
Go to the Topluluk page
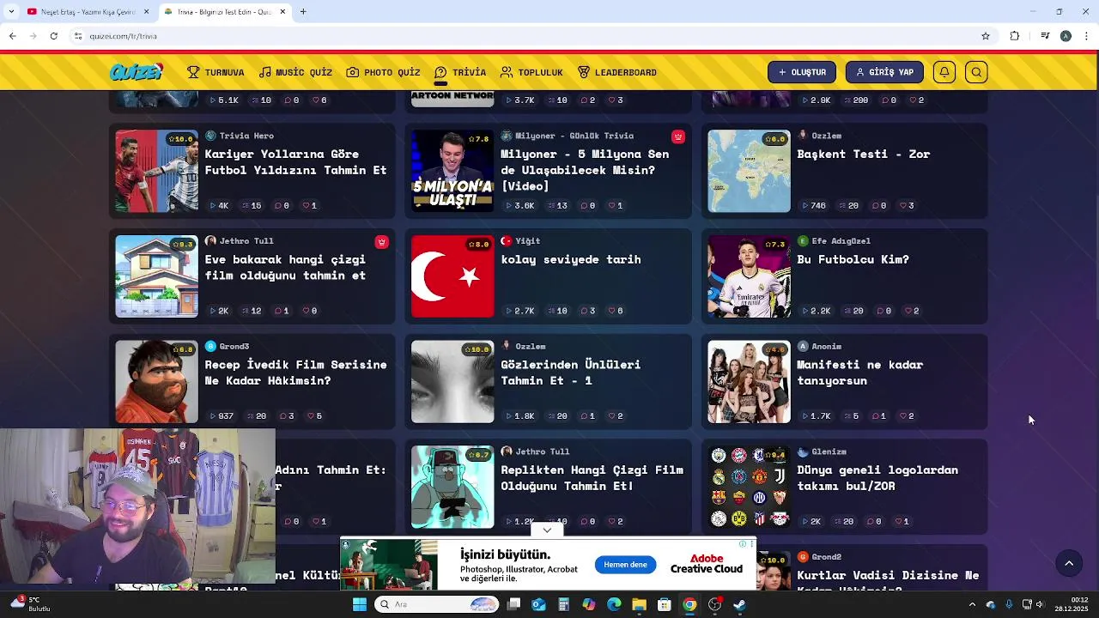point(531,72)
